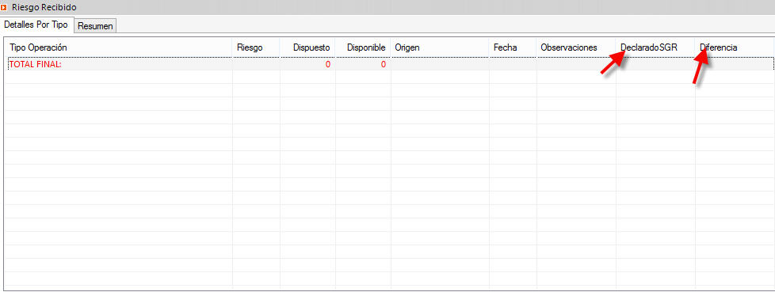Click the Disponible column header
The height and width of the screenshot is (292, 775).
pyautogui.click(x=363, y=47)
